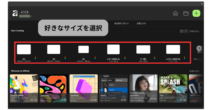
Task: Click the green plus New Document button
Action: click(x=196, y=13)
